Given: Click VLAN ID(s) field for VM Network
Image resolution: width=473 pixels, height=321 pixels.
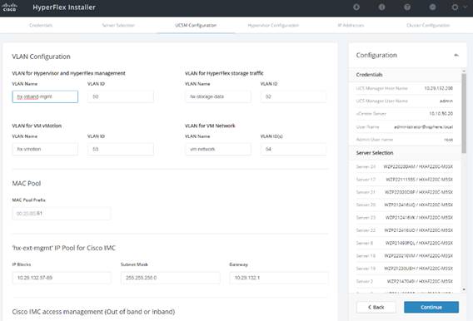Looking at the screenshot, I should pos(293,149).
